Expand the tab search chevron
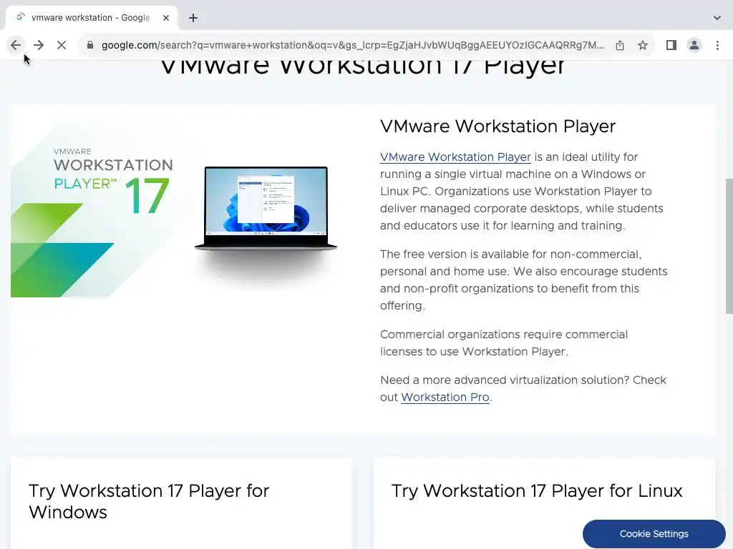Screen dimensions: 733x549 coord(717,18)
